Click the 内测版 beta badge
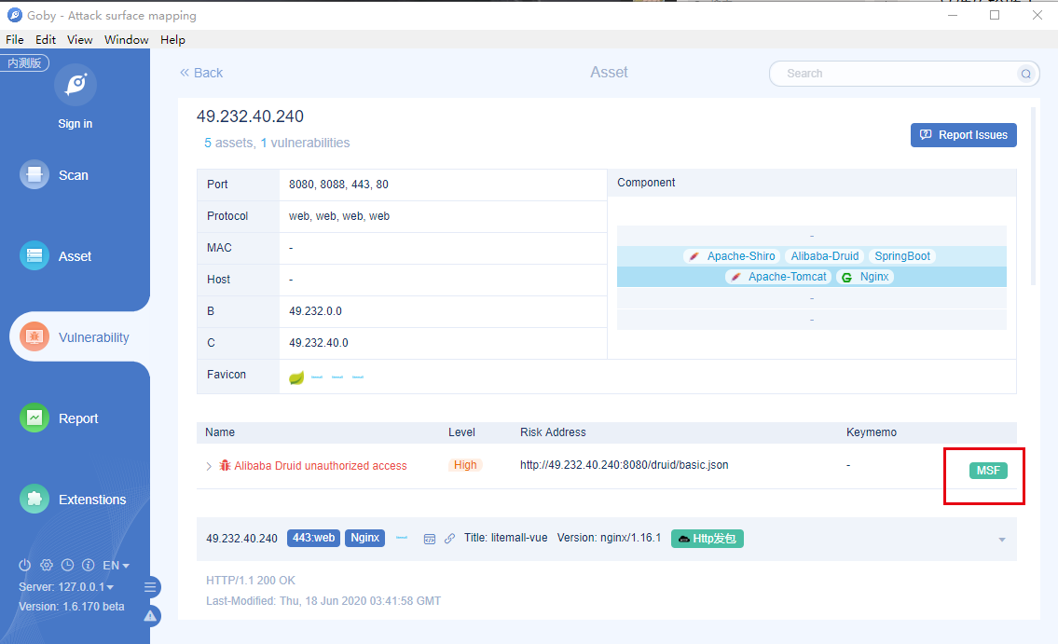Image resolution: width=1058 pixels, height=644 pixels. [25, 62]
